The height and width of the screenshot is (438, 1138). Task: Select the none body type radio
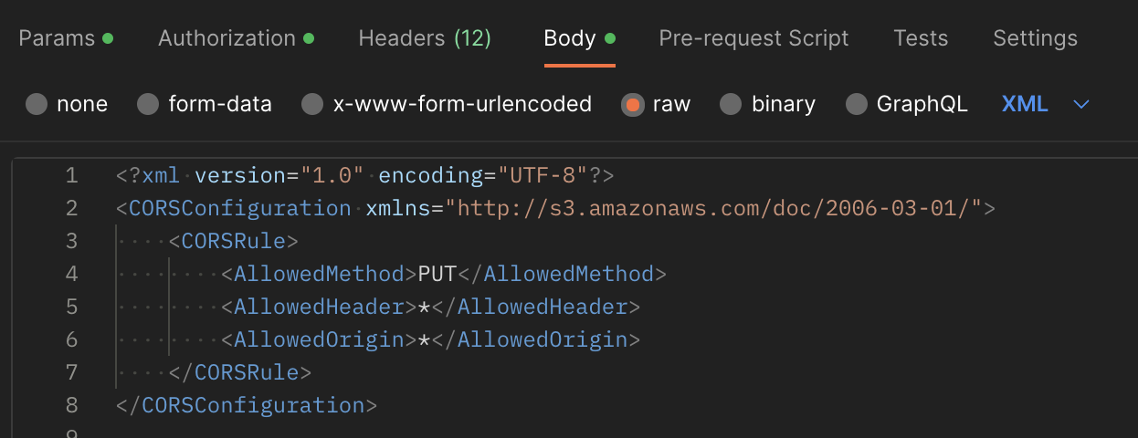coord(37,104)
